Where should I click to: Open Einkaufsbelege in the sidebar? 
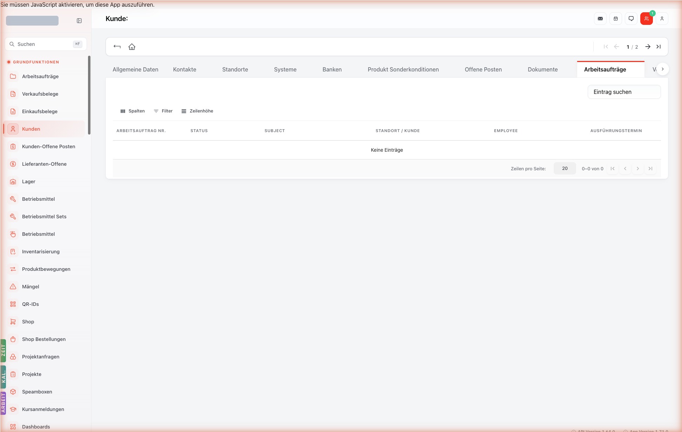coord(44,111)
